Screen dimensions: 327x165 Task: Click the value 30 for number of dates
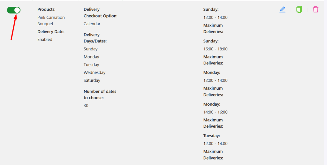tap(86, 106)
